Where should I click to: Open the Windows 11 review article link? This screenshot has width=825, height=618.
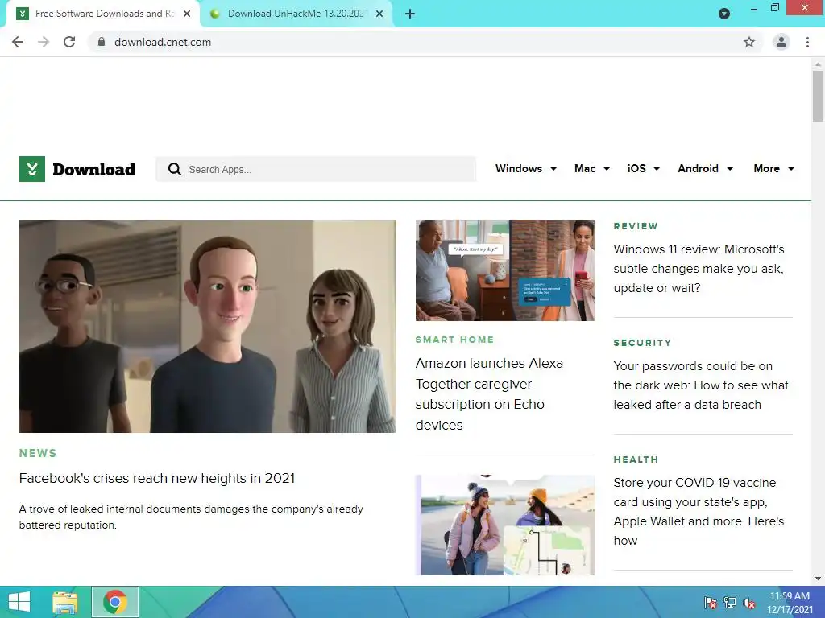pyautogui.click(x=699, y=269)
